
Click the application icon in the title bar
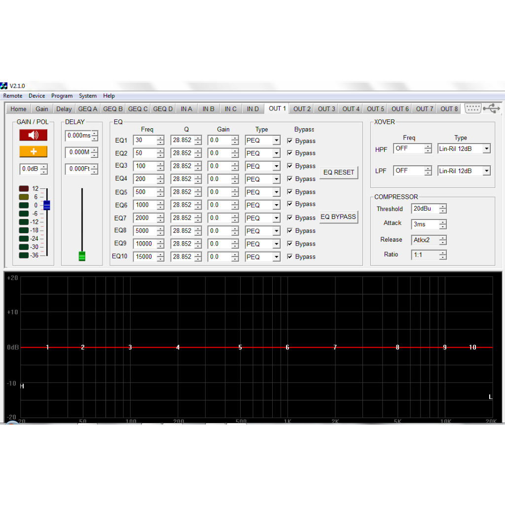point(3,85)
